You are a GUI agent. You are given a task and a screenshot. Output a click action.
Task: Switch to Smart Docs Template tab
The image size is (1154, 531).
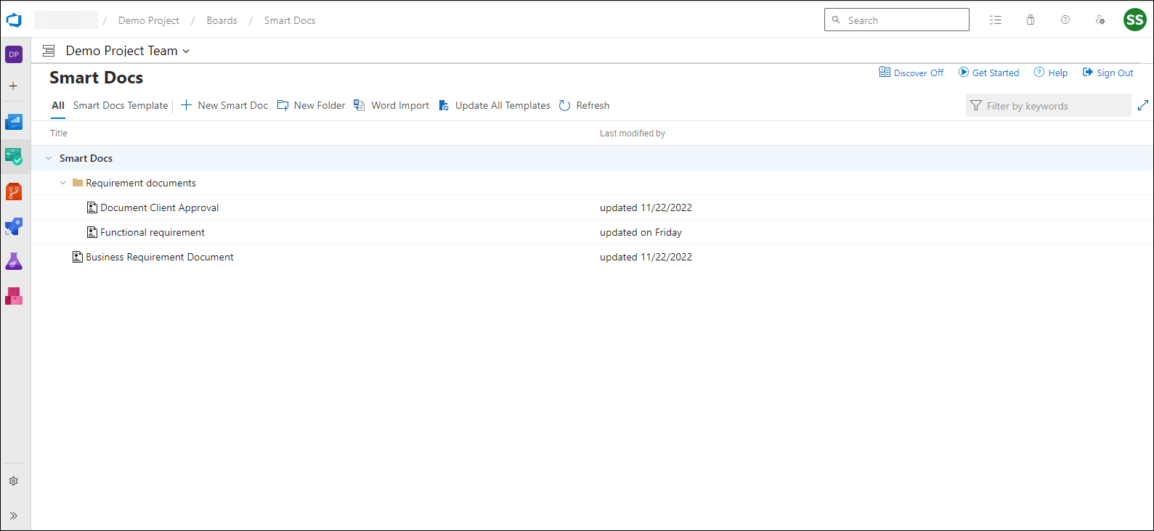pos(121,105)
